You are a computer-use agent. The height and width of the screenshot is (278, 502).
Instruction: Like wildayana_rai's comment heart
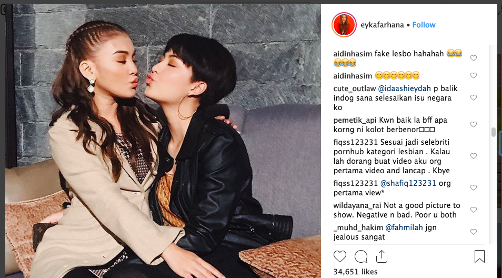(474, 210)
